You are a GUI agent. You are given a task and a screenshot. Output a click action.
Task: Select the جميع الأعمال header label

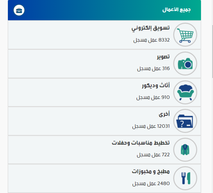(176, 10)
